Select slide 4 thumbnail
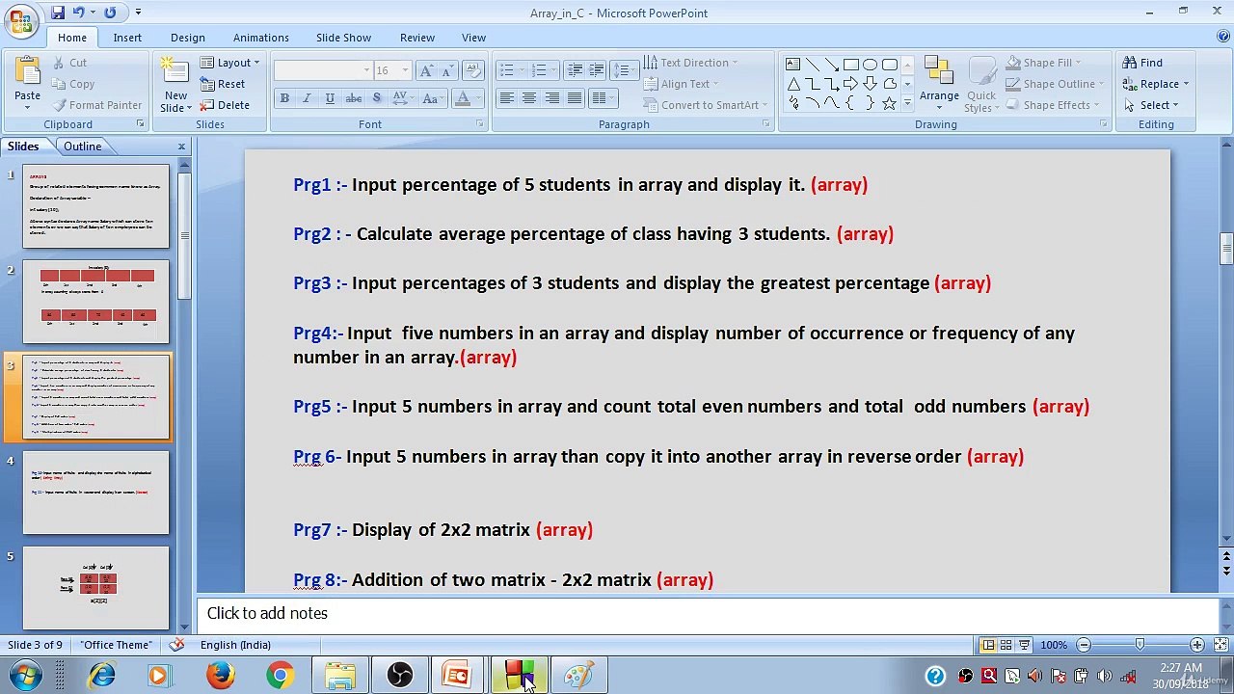Image resolution: width=1234 pixels, height=694 pixels. (x=95, y=493)
